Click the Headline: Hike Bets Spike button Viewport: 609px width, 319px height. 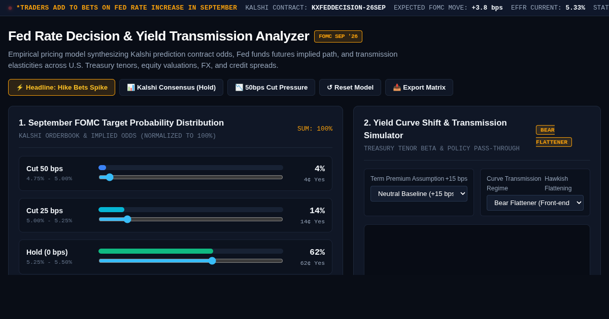(x=61, y=87)
